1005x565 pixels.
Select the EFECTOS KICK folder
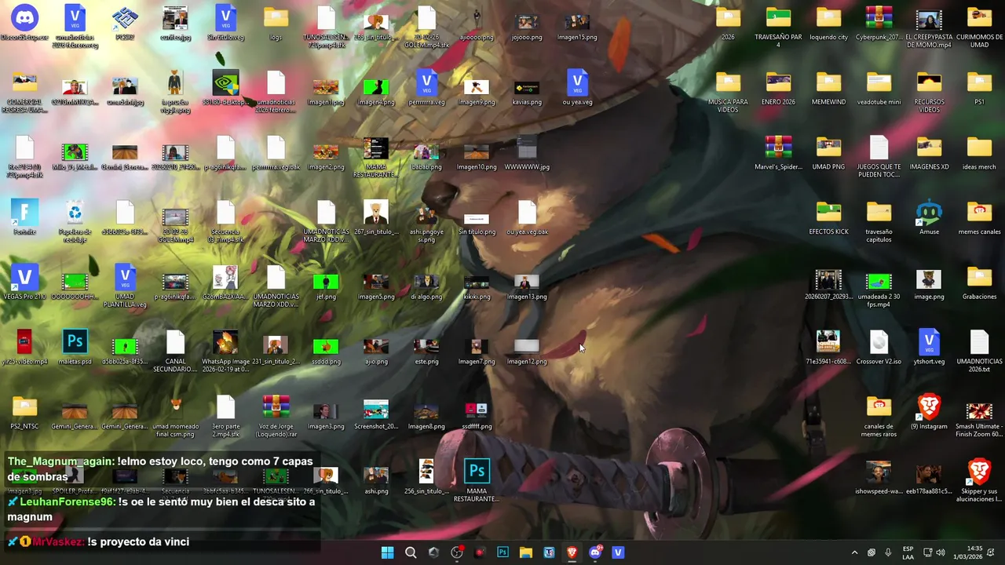click(x=828, y=213)
